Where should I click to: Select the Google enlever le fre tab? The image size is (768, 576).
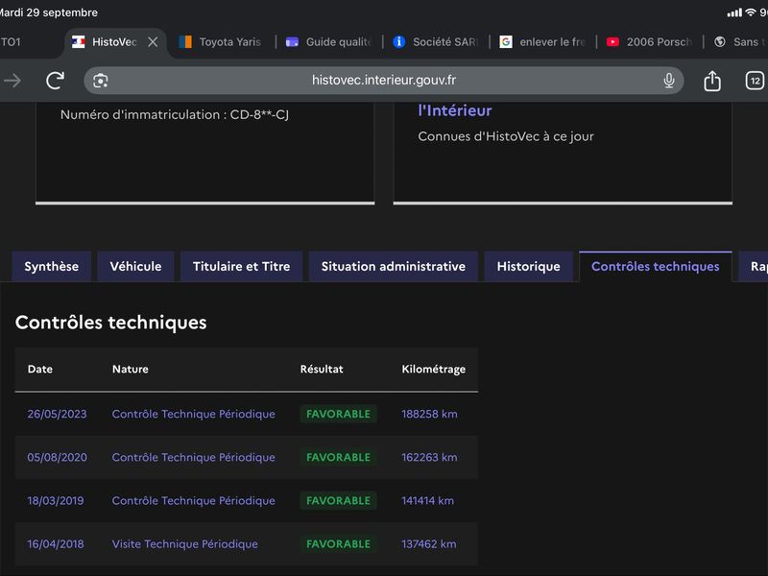click(x=542, y=42)
